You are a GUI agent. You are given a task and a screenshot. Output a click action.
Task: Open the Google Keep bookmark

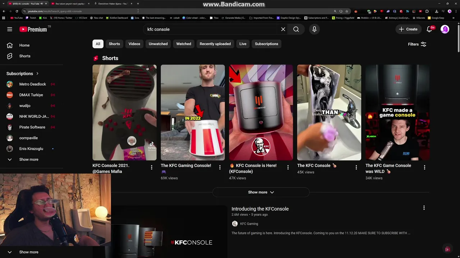click(436, 18)
